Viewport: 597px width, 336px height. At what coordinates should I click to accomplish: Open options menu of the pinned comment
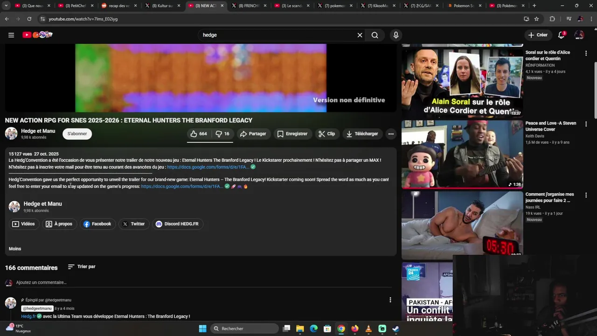click(390, 300)
